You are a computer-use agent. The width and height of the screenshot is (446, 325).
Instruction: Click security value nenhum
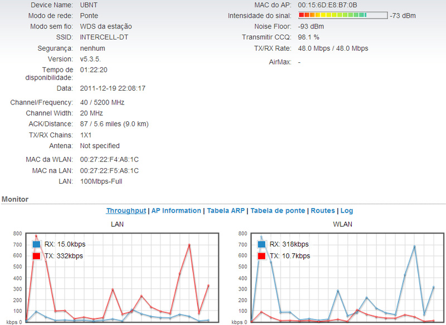93,48
